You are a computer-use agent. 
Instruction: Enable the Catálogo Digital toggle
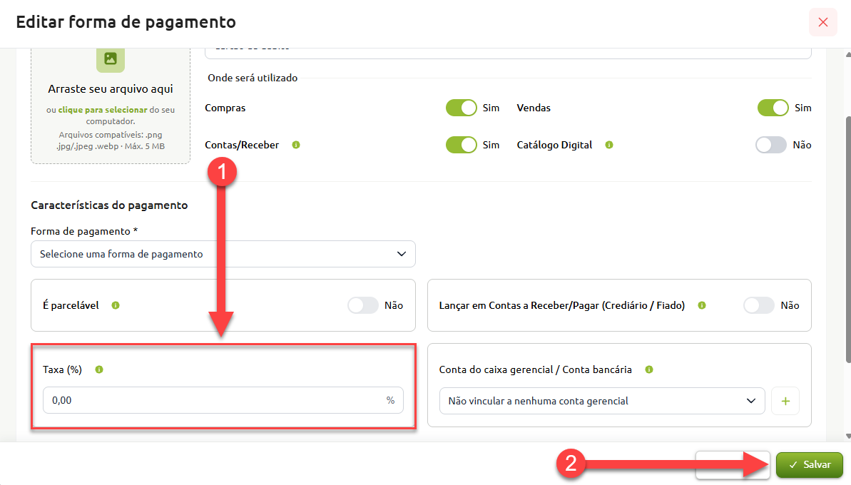(770, 145)
